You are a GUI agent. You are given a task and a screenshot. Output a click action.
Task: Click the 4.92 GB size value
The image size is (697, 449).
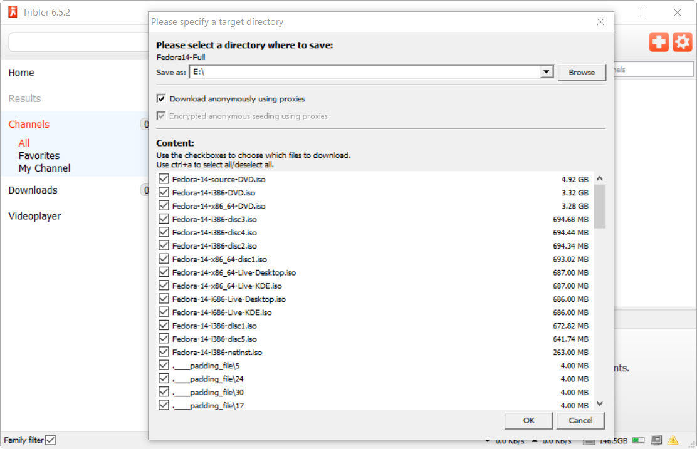click(575, 180)
